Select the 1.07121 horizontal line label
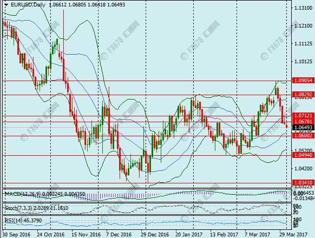315x238 pixels. [303, 116]
